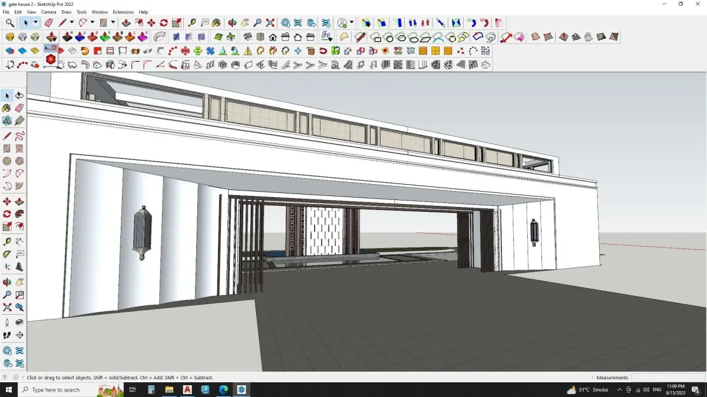Activate magenta F Follow Push Pull tool
This screenshot has height=397, width=707.
(142, 36)
